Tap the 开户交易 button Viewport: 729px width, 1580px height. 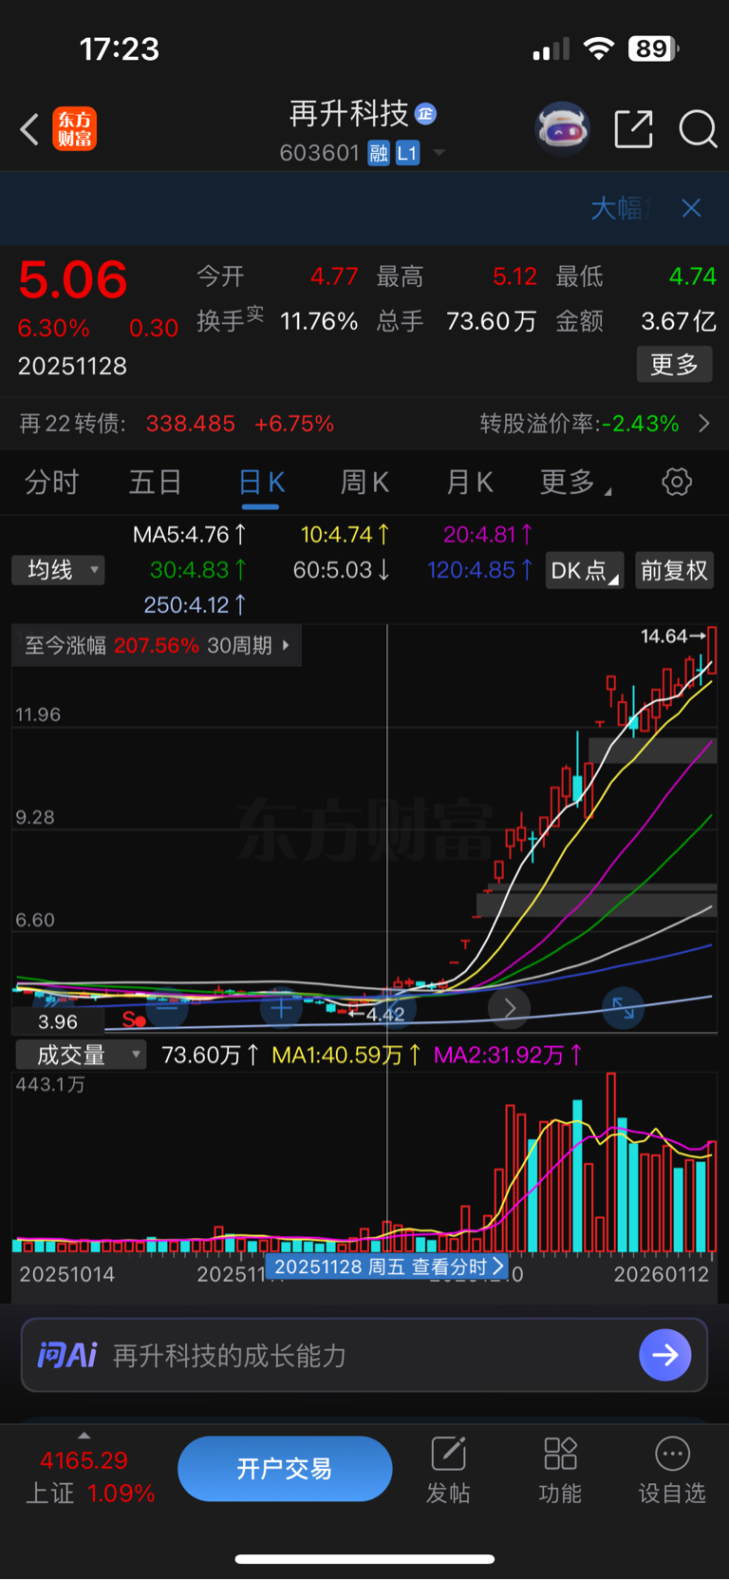click(x=285, y=1469)
